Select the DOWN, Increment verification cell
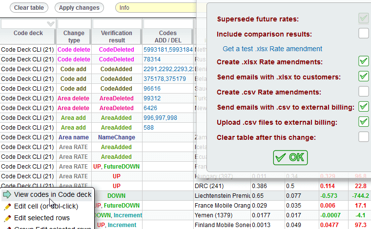The image size is (371, 229). [x=118, y=215]
